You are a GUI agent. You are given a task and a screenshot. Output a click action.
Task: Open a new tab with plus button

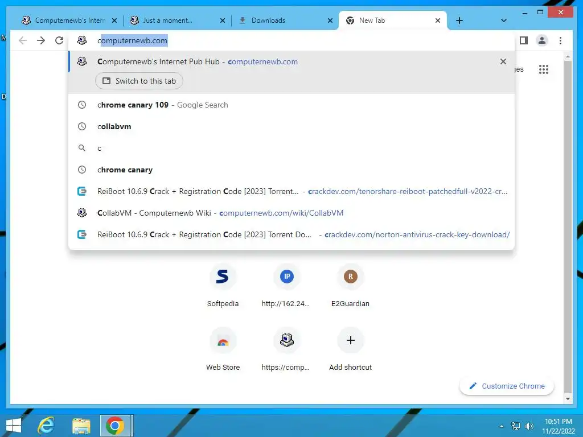(x=459, y=20)
